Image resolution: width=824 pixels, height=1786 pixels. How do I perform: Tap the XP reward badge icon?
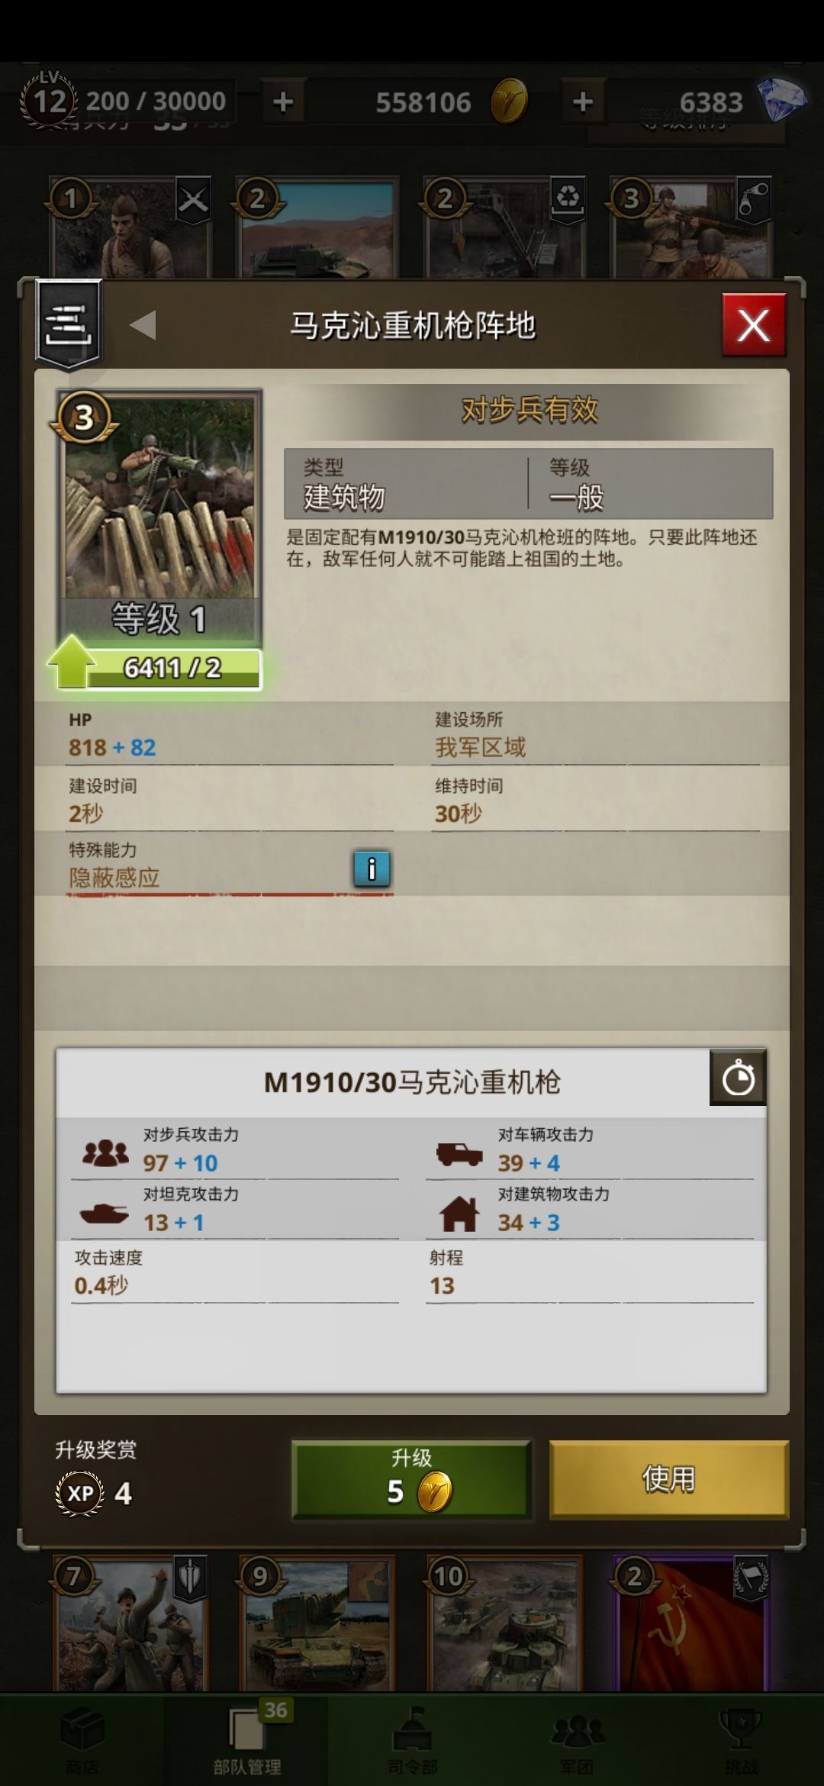pyautogui.click(x=80, y=1494)
